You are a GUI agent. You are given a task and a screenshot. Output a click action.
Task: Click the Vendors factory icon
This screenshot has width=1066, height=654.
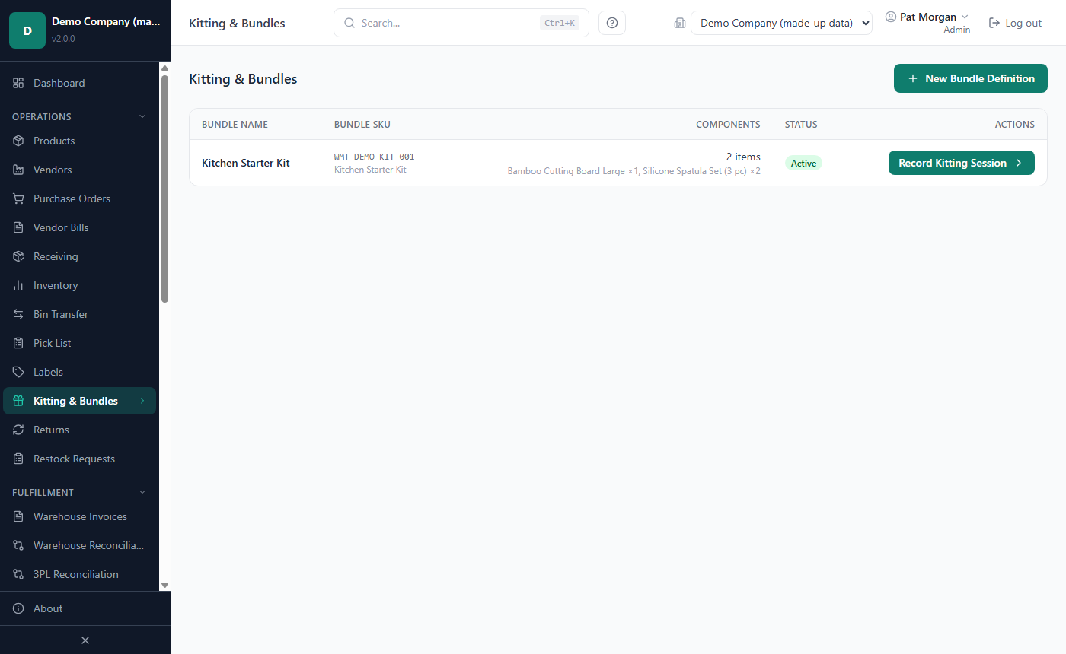pos(18,170)
